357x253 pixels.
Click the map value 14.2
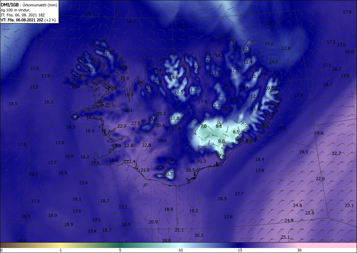[76, 86]
